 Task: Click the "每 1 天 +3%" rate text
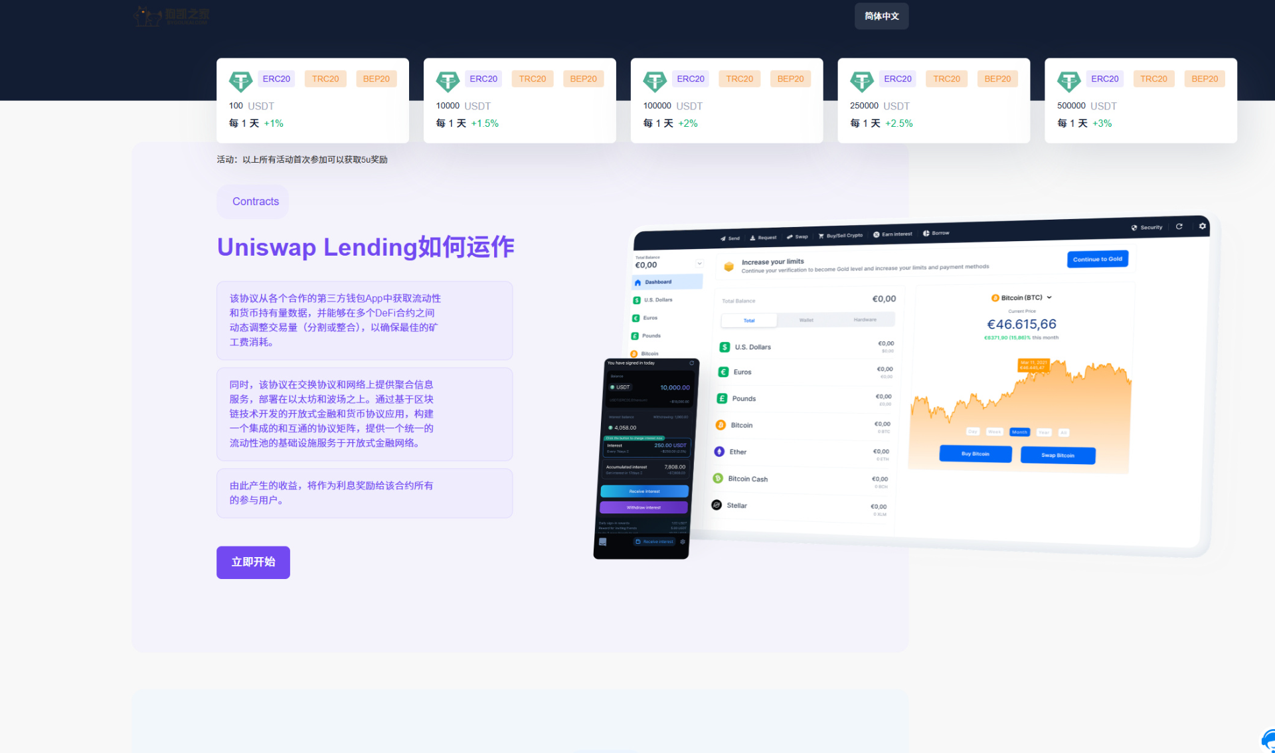1085,124
